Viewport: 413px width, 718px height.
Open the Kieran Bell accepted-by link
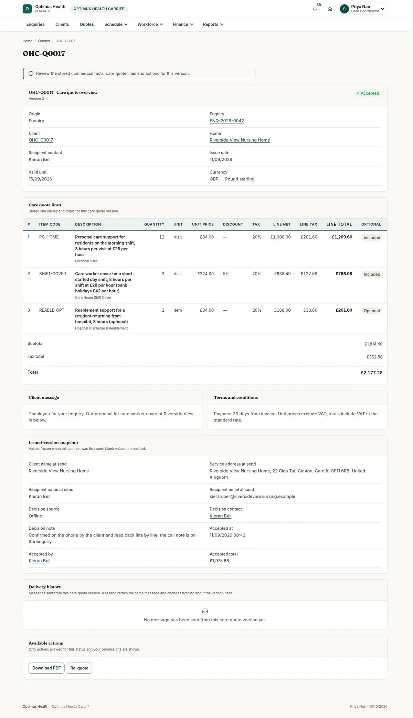coord(40,561)
